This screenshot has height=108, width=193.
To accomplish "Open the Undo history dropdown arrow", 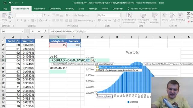I will coord(13,3).
